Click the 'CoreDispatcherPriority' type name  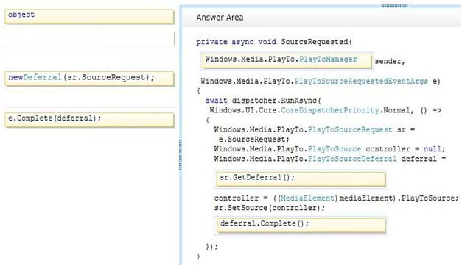coord(330,110)
